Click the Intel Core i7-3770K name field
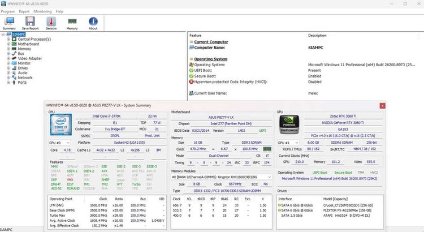Image resolution: width=424 pixels, height=232 pixels. pyautogui.click(x=106, y=116)
